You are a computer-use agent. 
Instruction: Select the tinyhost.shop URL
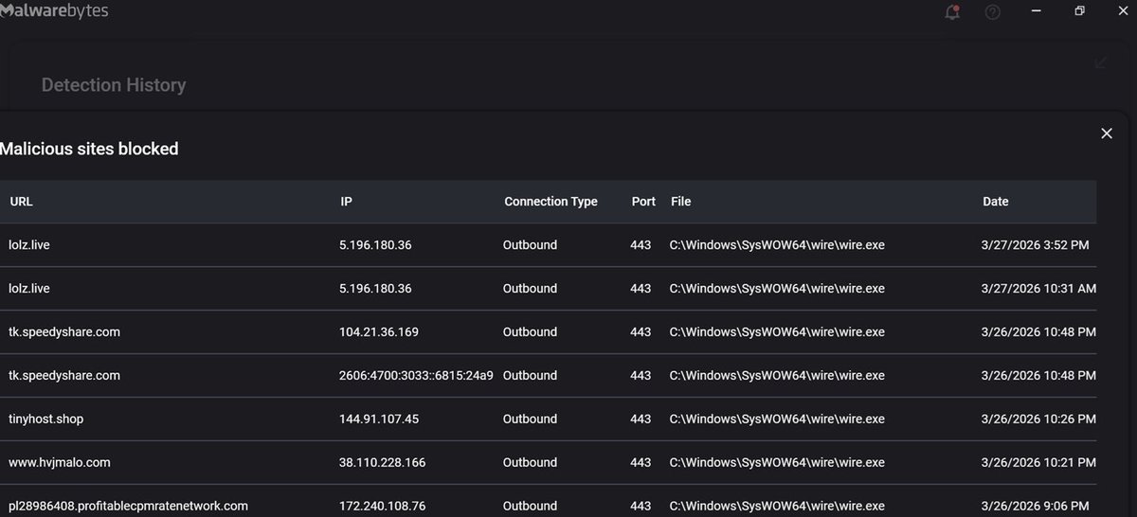coord(46,419)
